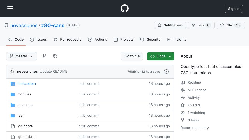
Task: View commit history via clock icon
Action: (x=167, y=72)
